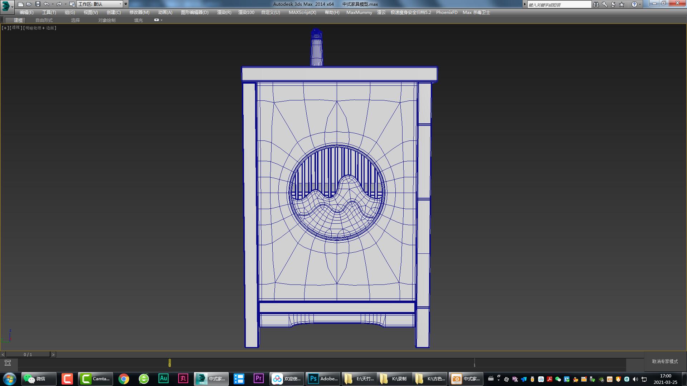The image size is (687, 386).
Task: Click the 3ds Max application logo button
Action: point(6,5)
